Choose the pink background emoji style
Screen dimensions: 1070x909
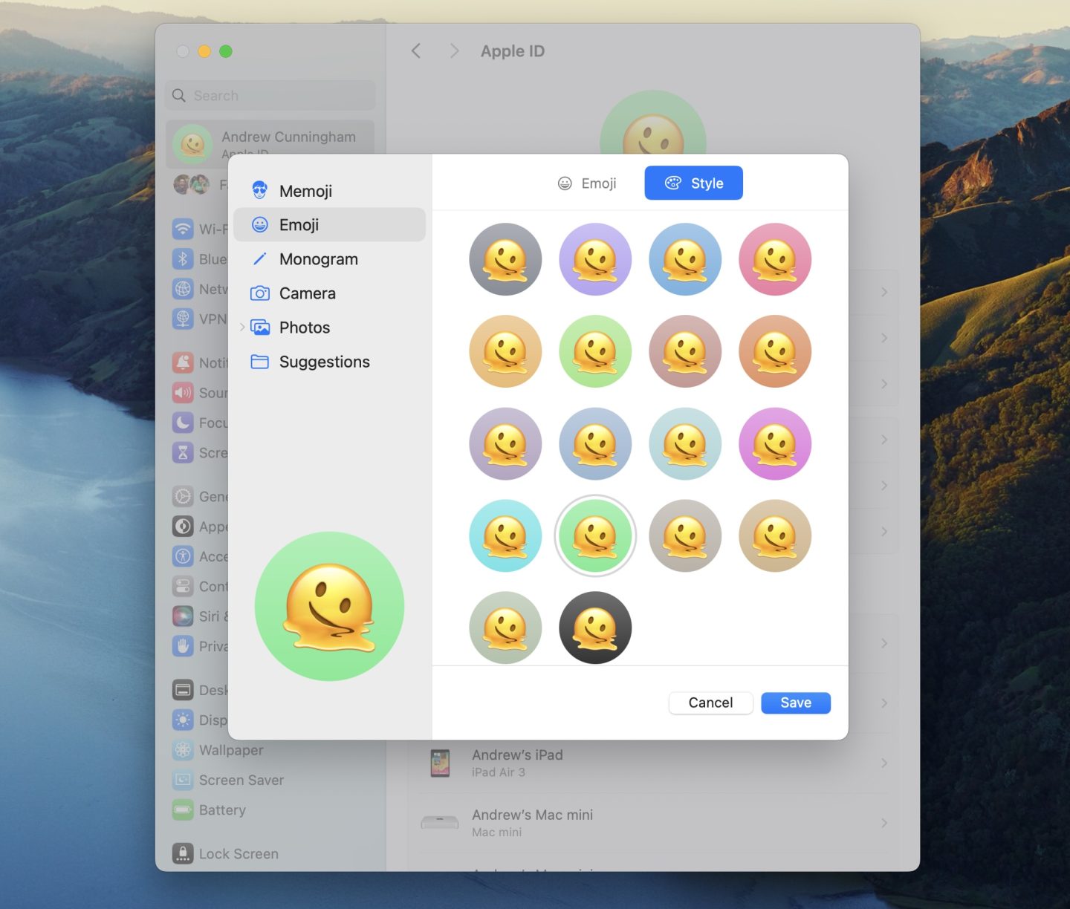pos(775,259)
